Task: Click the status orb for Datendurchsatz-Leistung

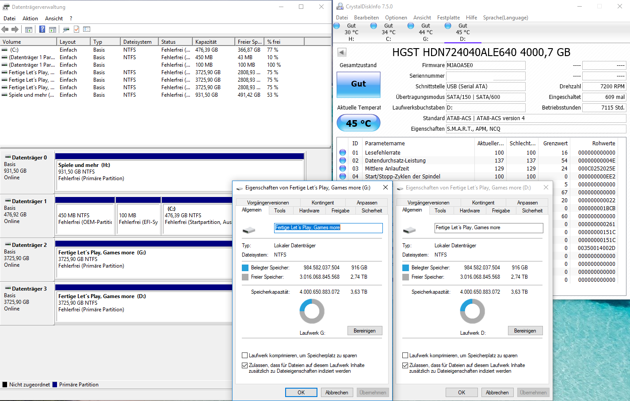Action: [343, 160]
